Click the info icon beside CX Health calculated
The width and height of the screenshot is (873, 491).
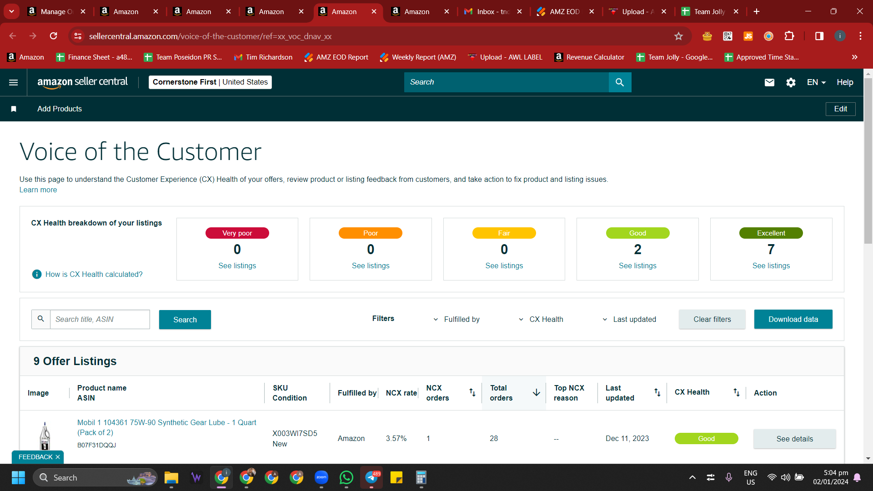point(37,274)
